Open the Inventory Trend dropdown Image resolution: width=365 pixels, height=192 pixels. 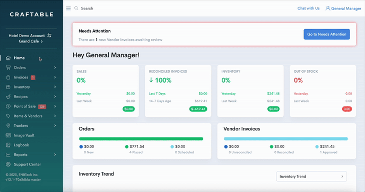(311, 177)
